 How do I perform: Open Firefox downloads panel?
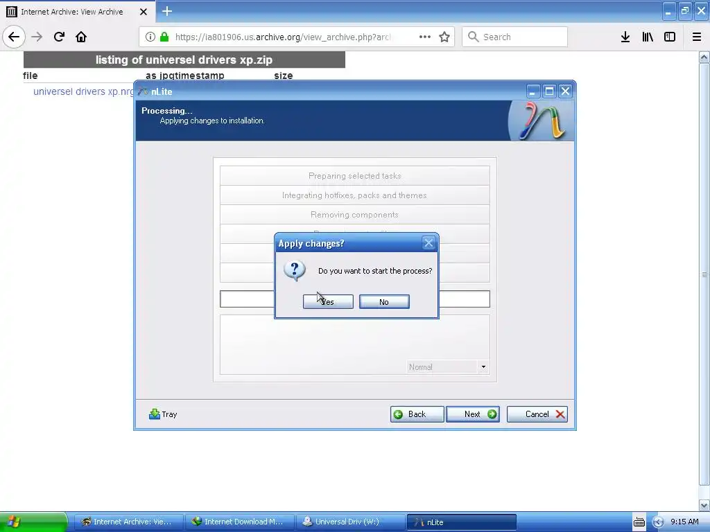tap(625, 37)
